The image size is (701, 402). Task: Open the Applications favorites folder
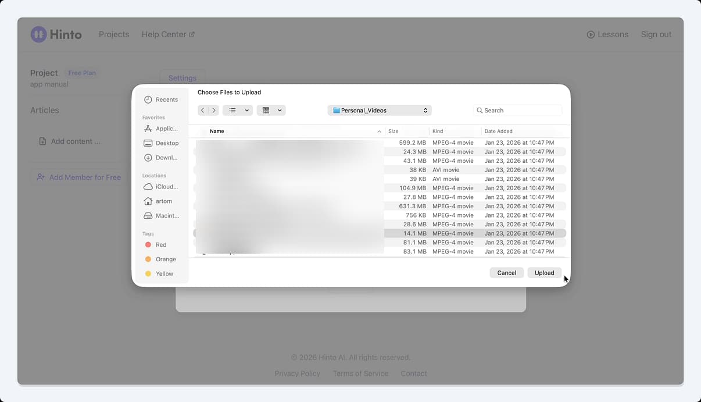click(161, 129)
